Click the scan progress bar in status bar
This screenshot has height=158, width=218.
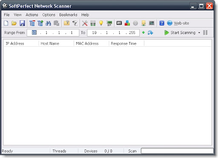tap(177, 151)
